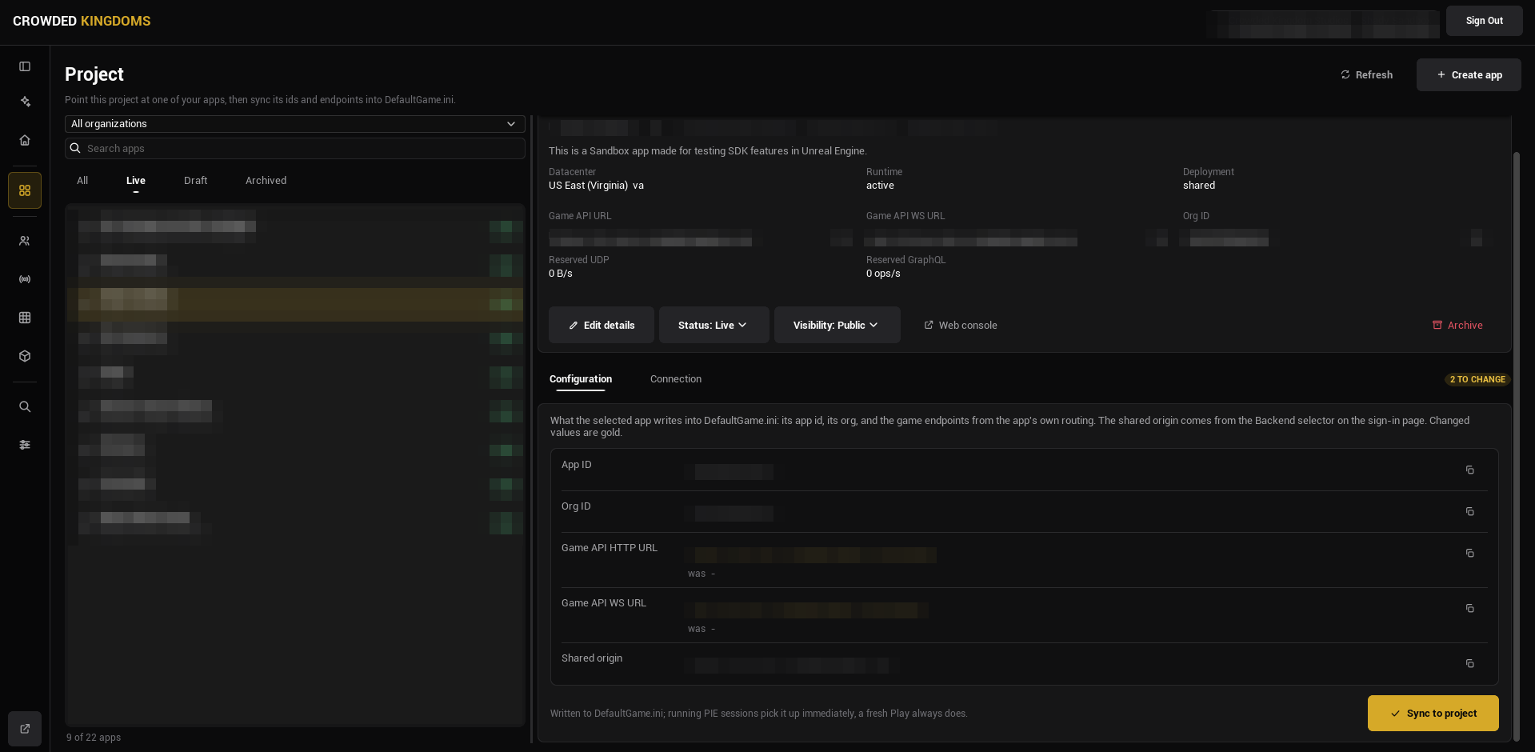Open the Configuration tab
Screen dimensions: 1535x752
(x=581, y=379)
